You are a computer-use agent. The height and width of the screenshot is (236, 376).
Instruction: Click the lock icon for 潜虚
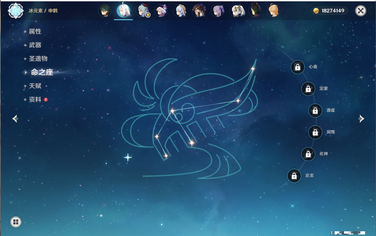pos(315,110)
